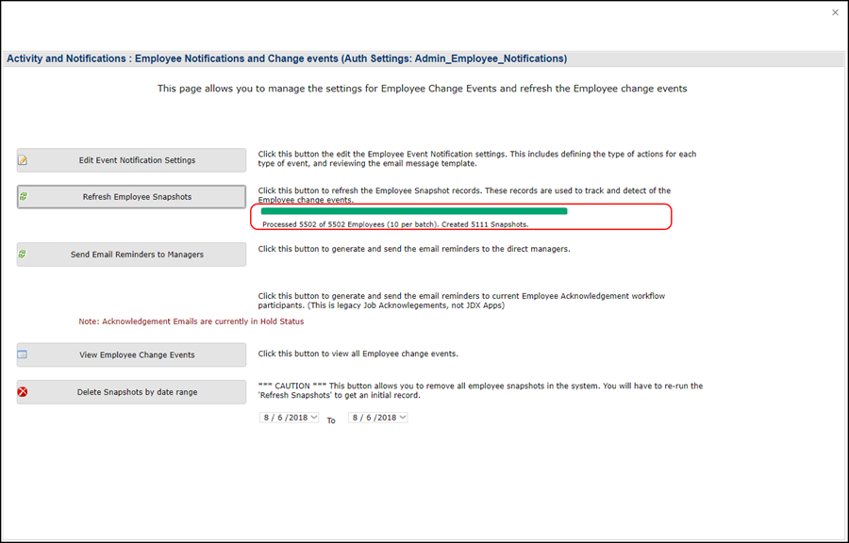849x543 pixels.
Task: Click the red X icon for Delete Snapshots
Action: (24, 392)
